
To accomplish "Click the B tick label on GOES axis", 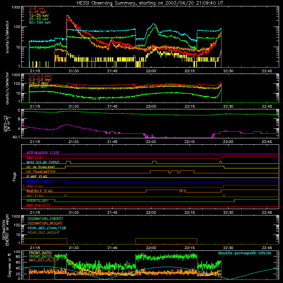I will 19,119.
